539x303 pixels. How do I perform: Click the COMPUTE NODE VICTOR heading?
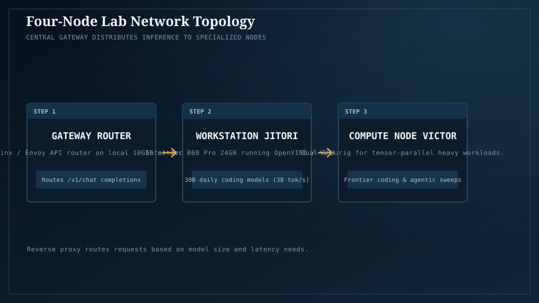point(402,136)
